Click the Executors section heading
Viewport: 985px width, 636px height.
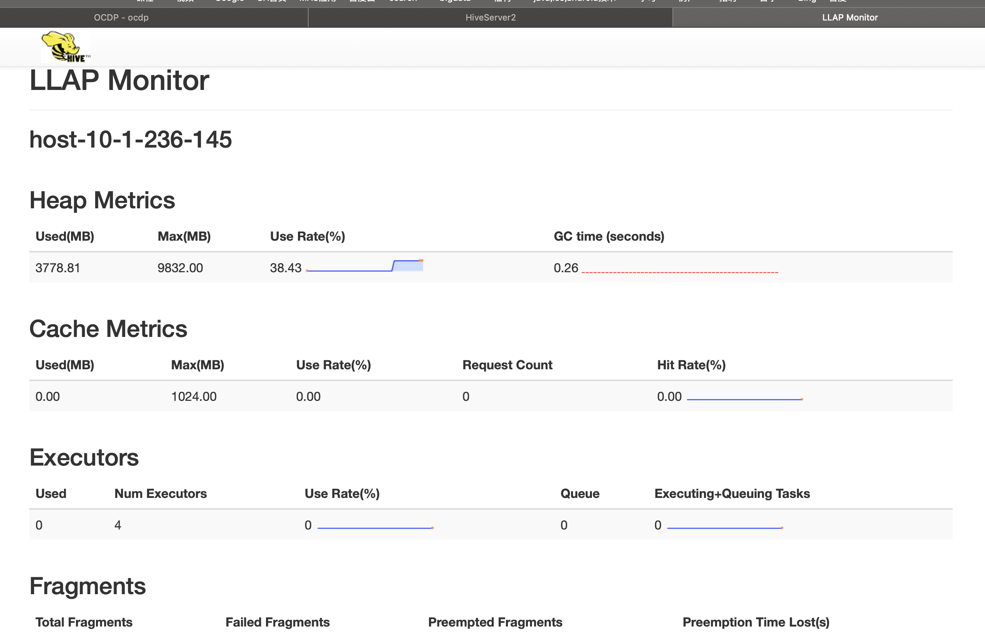click(84, 458)
